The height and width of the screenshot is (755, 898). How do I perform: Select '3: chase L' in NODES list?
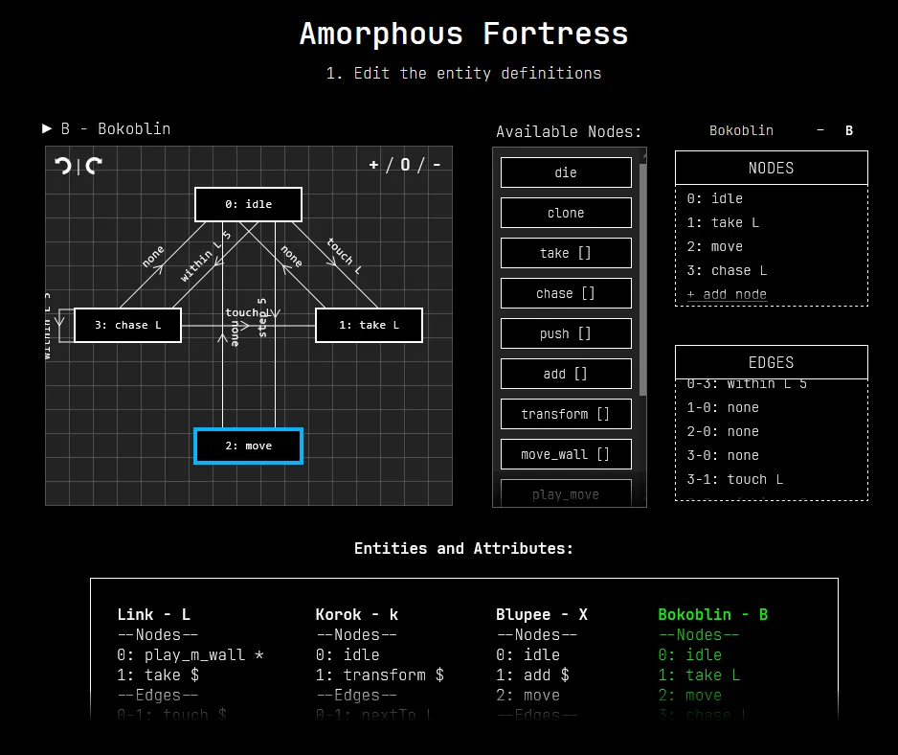tap(727, 270)
